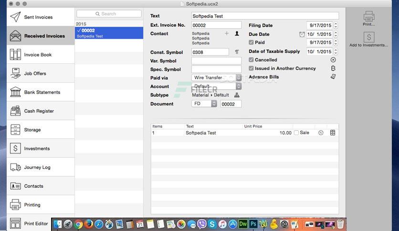Click the Unit Price column header
Viewport: 399px width, 231px height.
pyautogui.click(x=268, y=126)
